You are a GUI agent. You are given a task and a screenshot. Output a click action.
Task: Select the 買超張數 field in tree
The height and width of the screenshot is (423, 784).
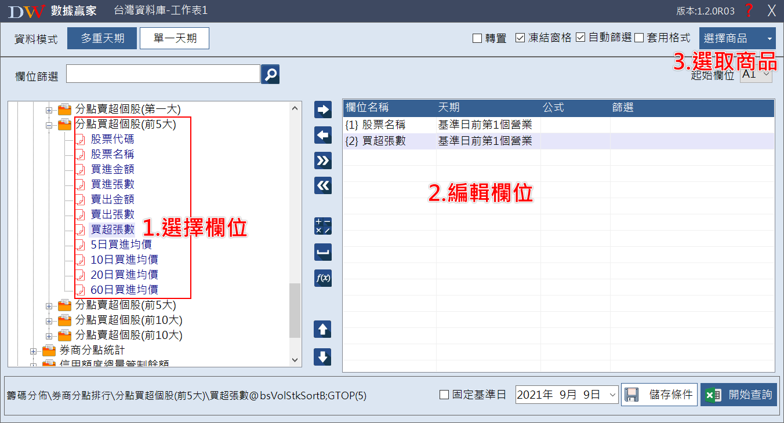coord(112,229)
